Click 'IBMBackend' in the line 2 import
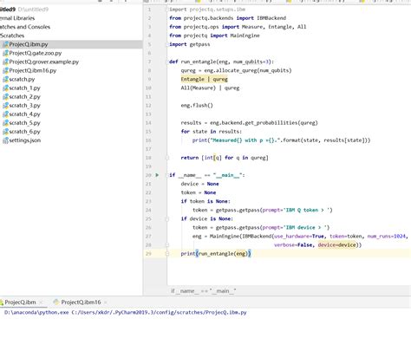Screen dimensions: 411x351 271,18
